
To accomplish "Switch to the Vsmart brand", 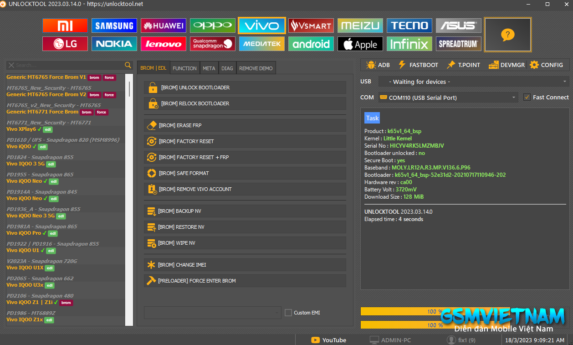I will tap(311, 26).
